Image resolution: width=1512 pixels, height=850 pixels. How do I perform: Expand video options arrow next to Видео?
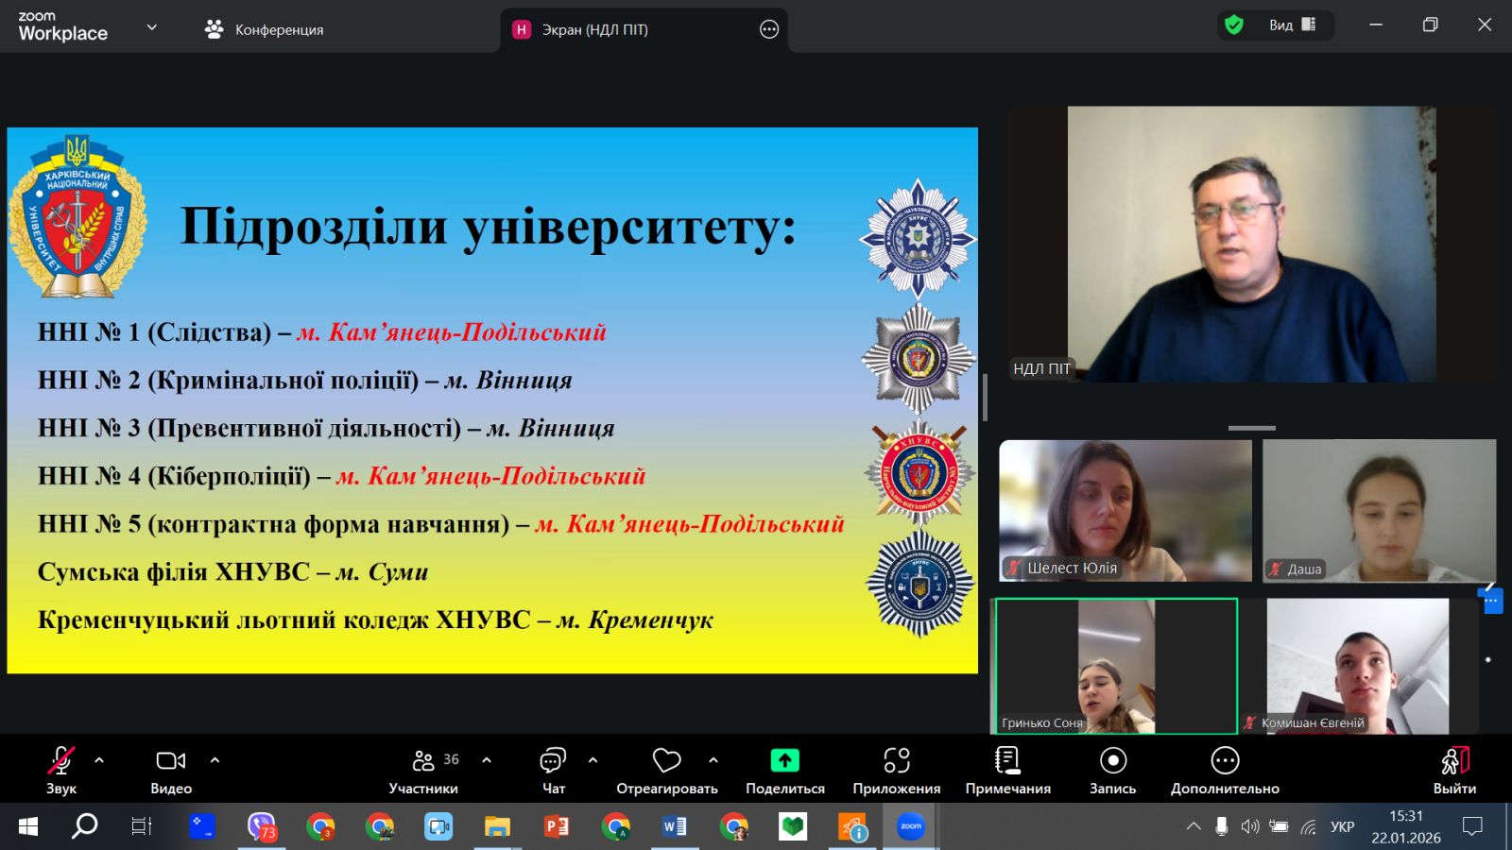215,760
